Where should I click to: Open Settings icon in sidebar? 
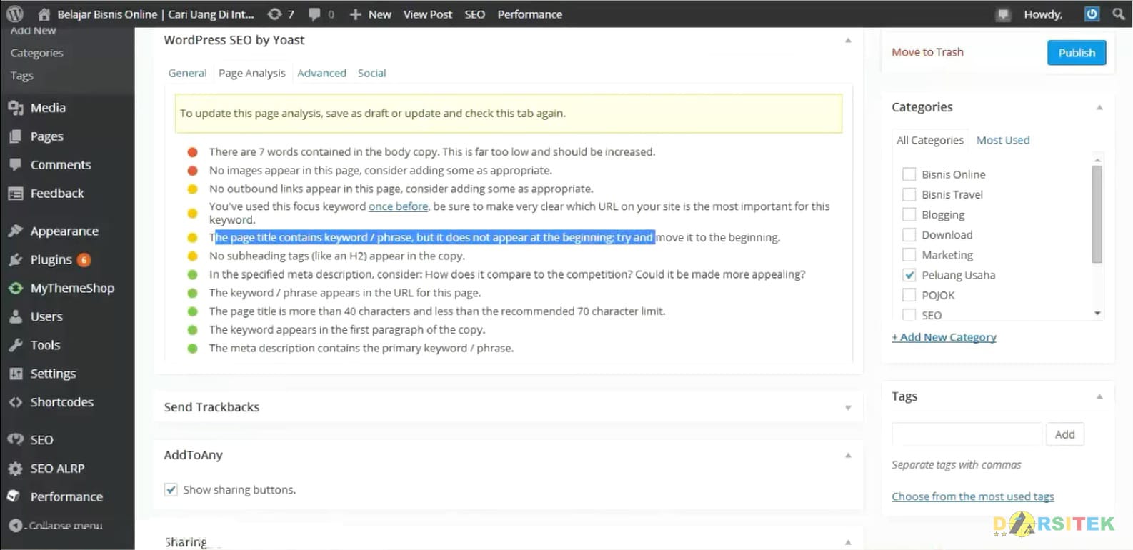pos(16,374)
